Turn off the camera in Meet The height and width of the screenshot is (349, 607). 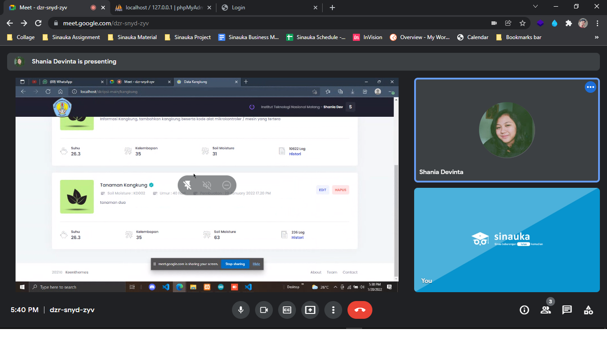coord(264,310)
